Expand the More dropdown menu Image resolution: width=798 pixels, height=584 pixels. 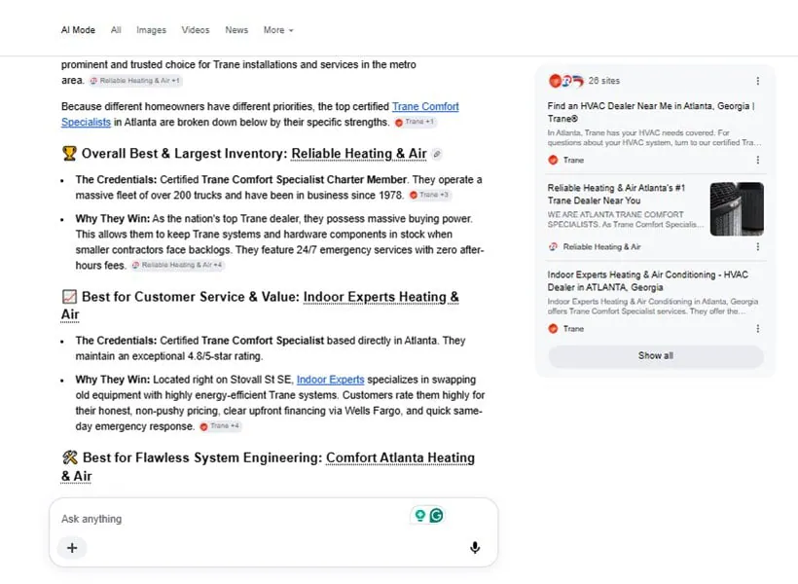pos(278,30)
